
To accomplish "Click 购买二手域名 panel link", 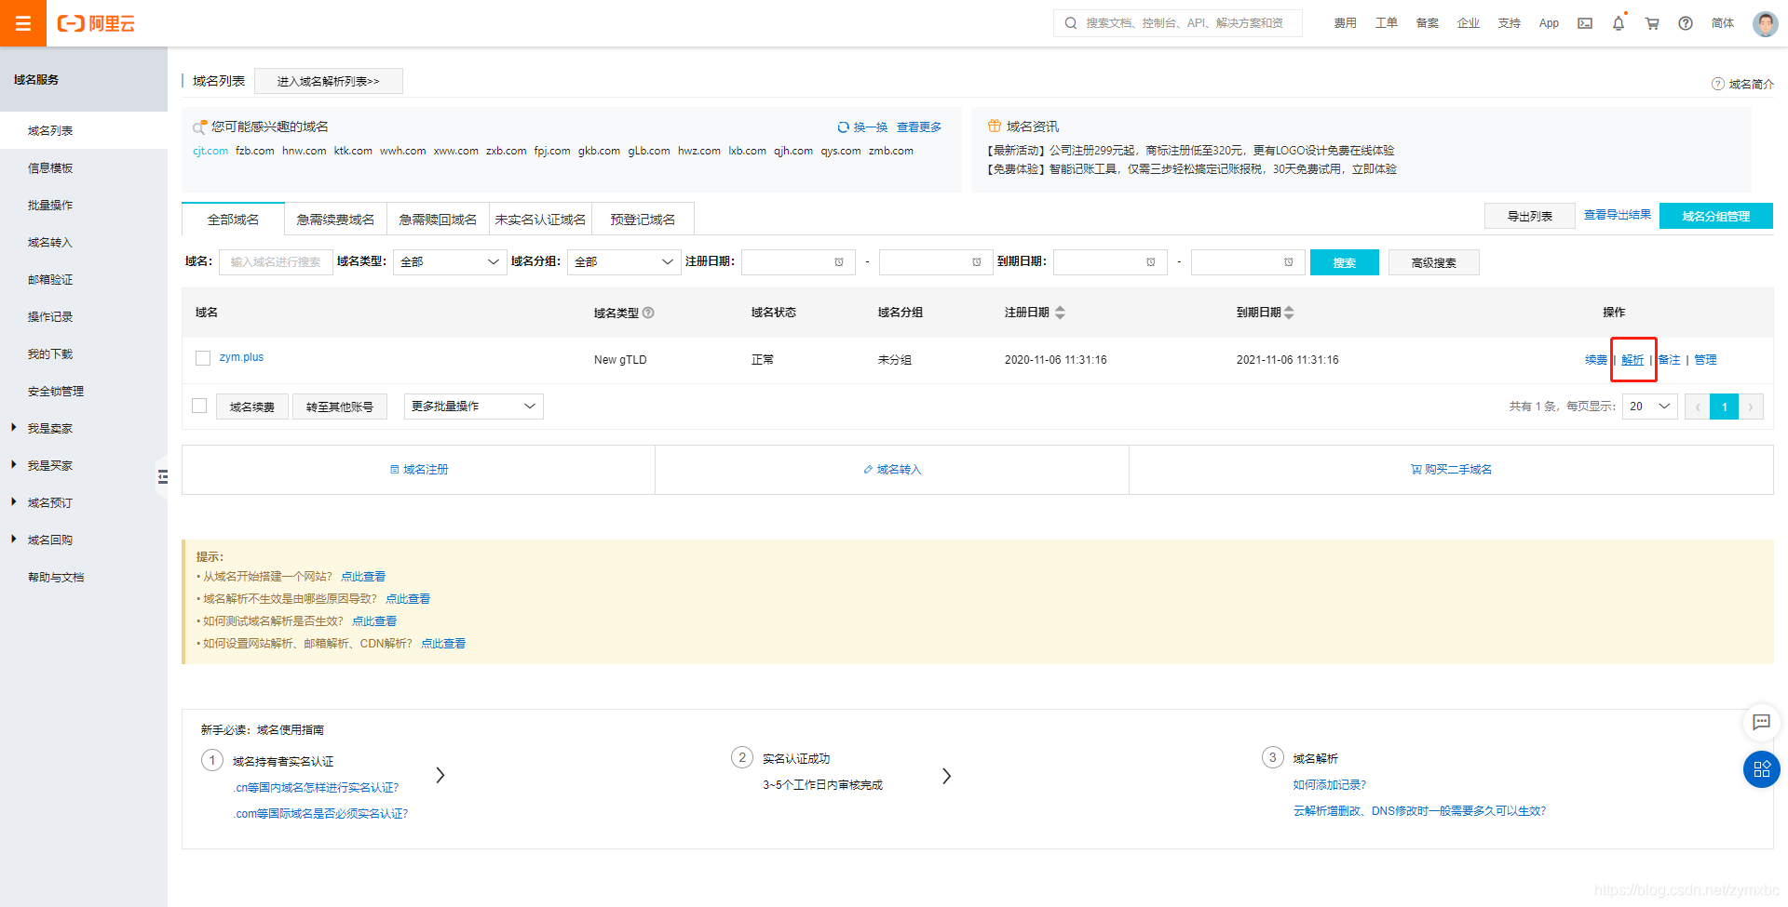I will pyautogui.click(x=1452, y=470).
